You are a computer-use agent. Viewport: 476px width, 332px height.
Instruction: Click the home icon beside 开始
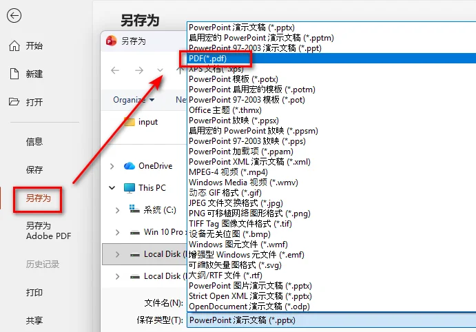pos(14,46)
